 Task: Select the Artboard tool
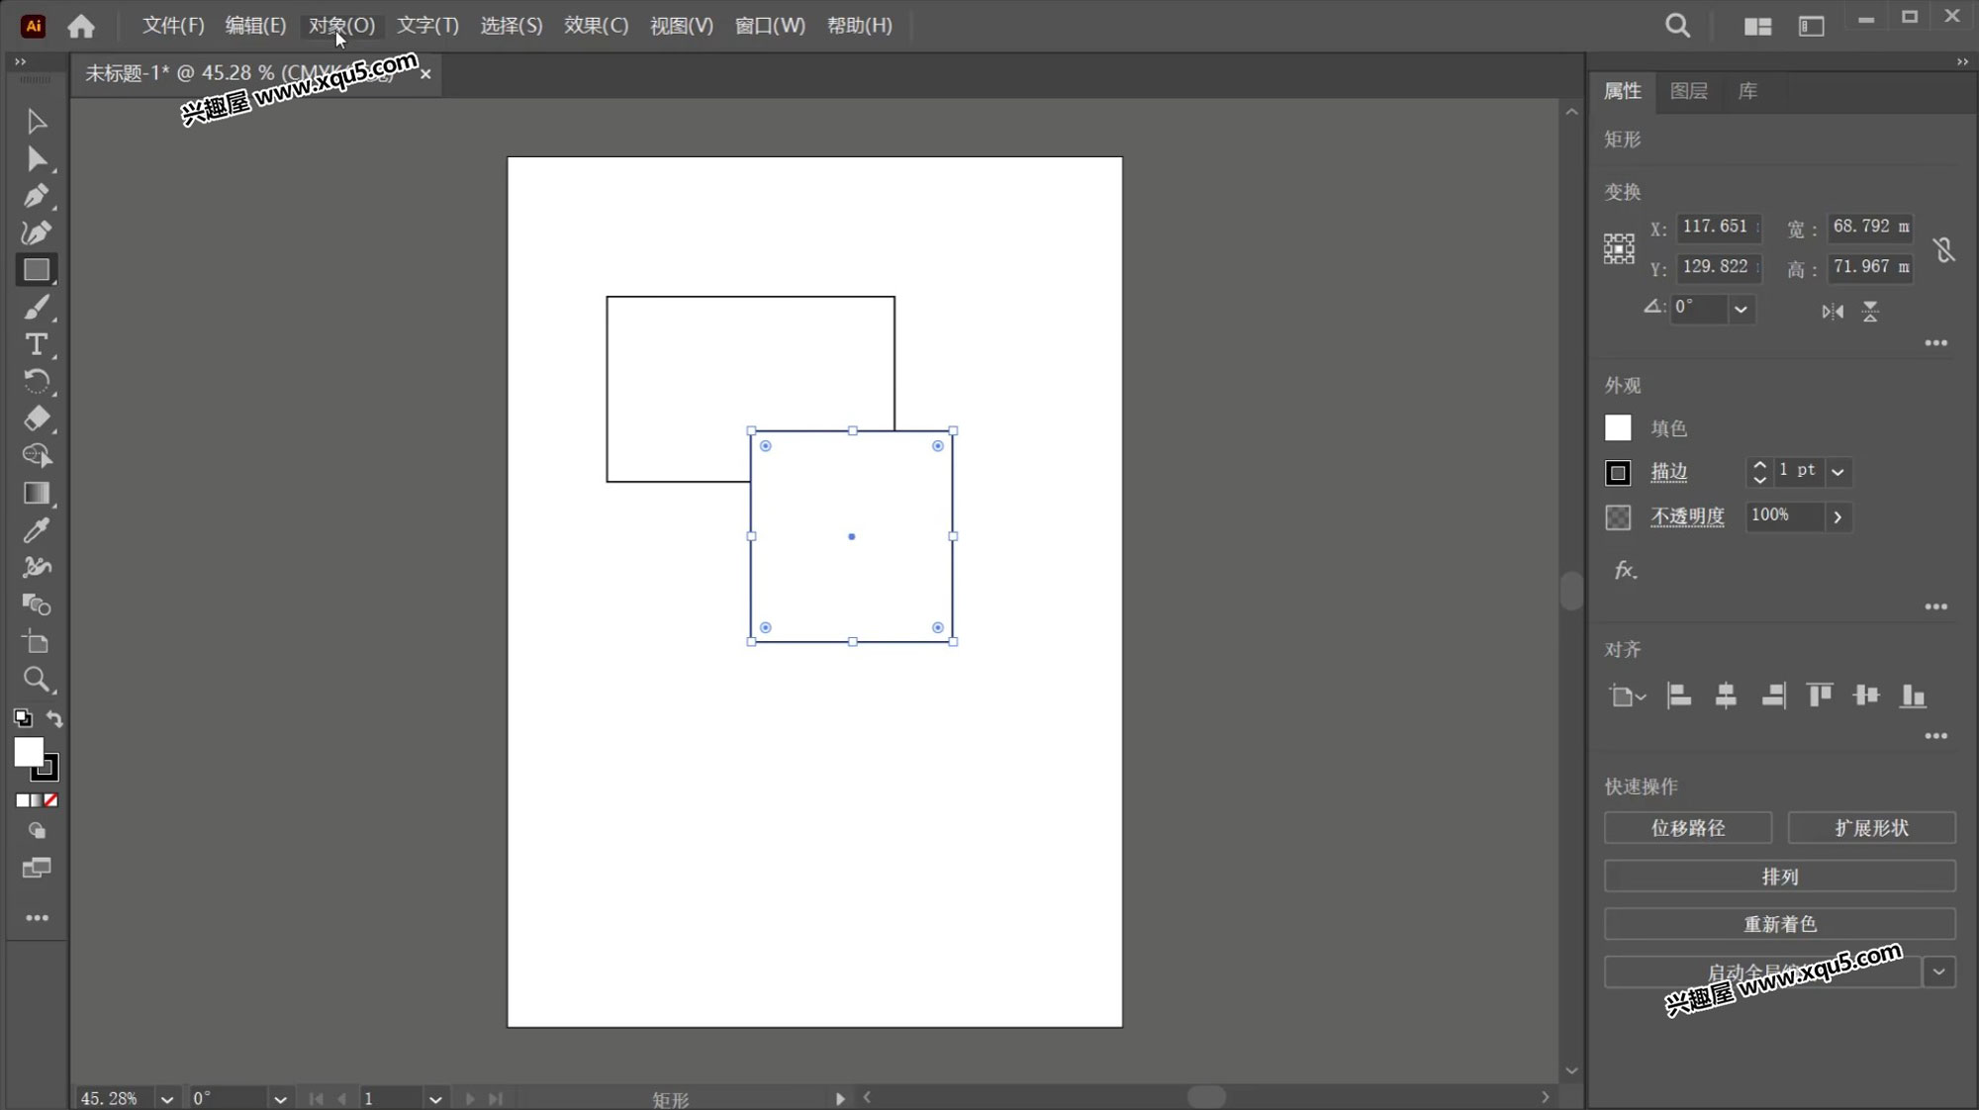(37, 642)
